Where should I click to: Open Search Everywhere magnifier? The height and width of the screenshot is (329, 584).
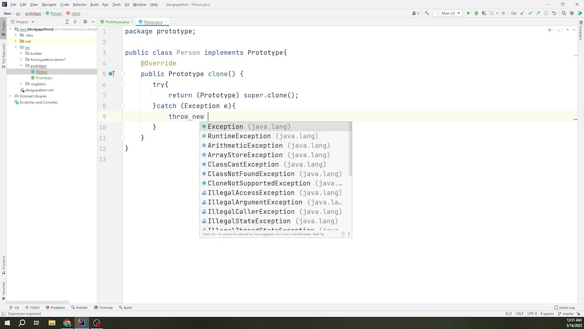pyautogui.click(x=564, y=13)
